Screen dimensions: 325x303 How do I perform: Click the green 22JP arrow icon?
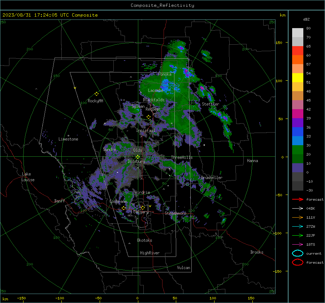pyautogui.click(x=298, y=235)
